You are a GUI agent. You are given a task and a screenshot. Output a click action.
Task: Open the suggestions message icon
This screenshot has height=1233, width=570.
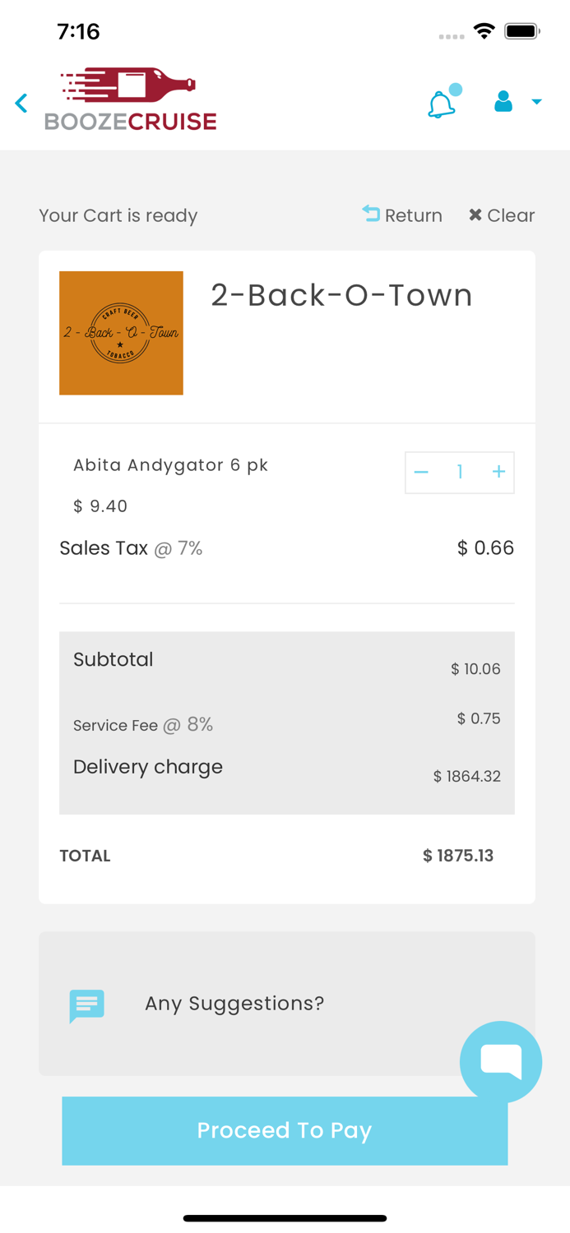coord(87,1004)
